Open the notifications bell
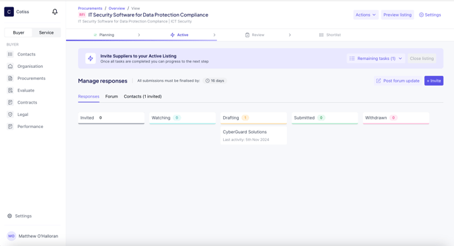This screenshot has width=454, height=246. [x=55, y=12]
